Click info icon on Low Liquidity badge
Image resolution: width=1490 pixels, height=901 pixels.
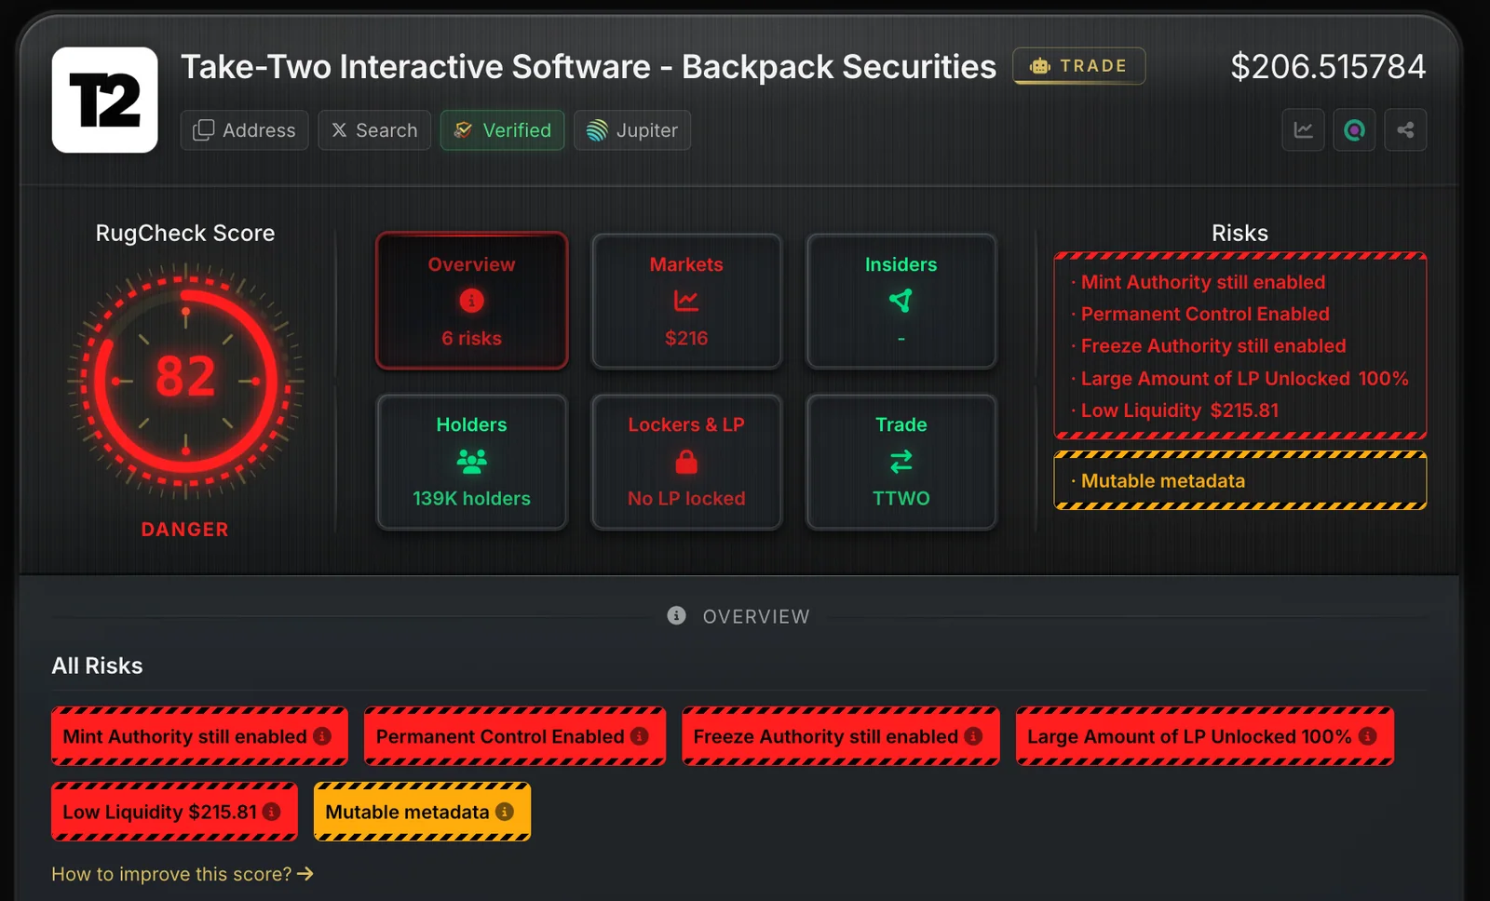[x=271, y=812]
